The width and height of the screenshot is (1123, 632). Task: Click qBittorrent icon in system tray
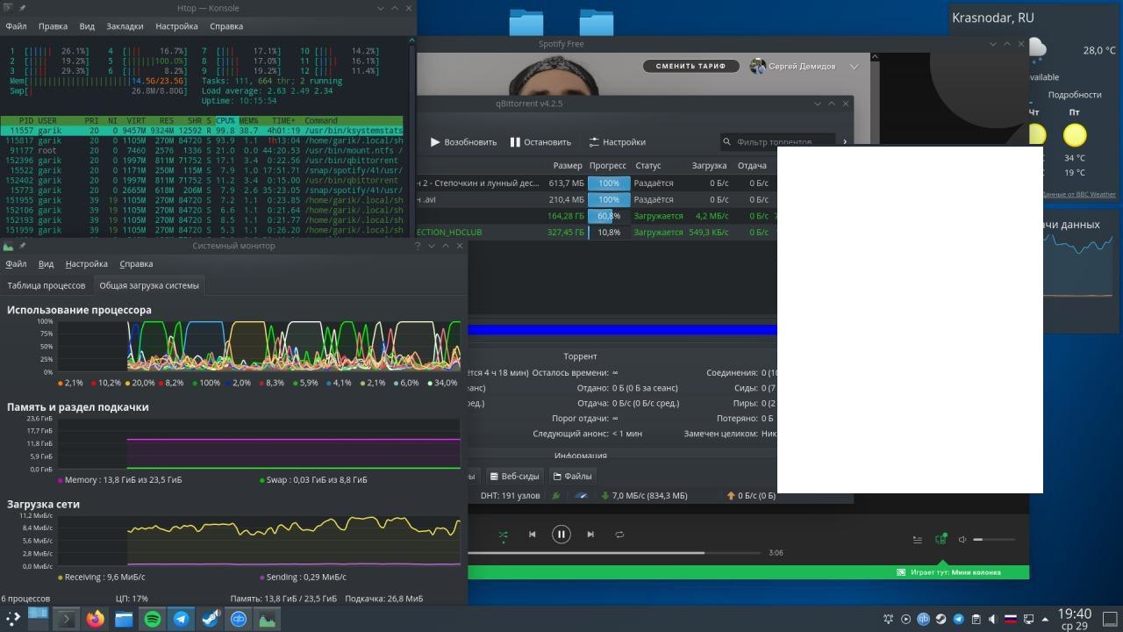coord(923,619)
